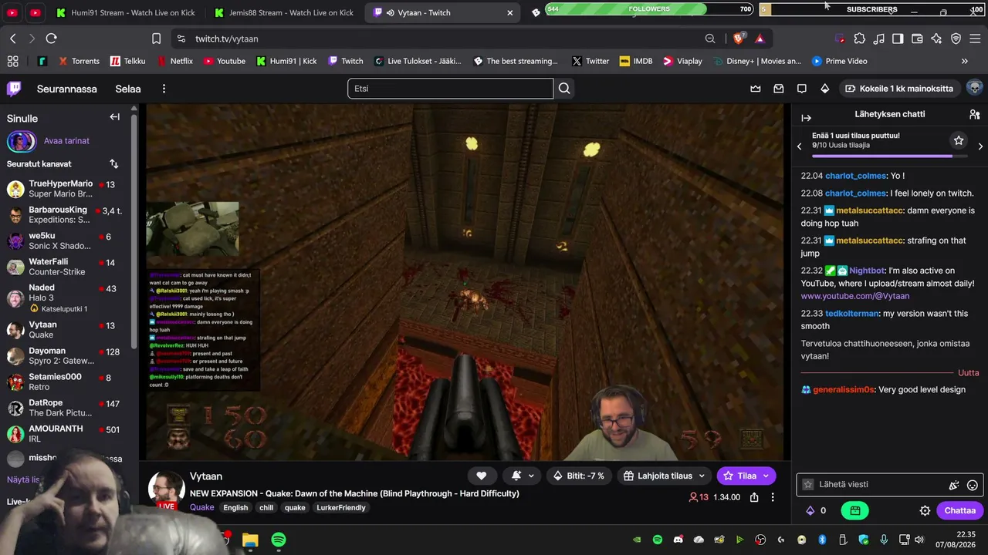988x555 pixels.
Task: Open Seurannassa navigation item
Action: point(67,89)
